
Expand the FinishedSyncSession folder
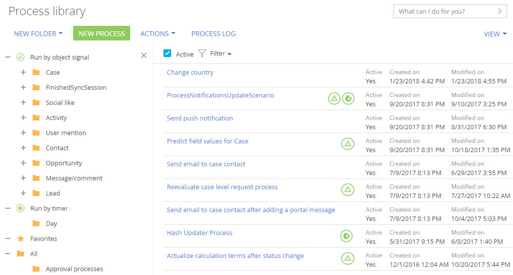click(x=23, y=87)
